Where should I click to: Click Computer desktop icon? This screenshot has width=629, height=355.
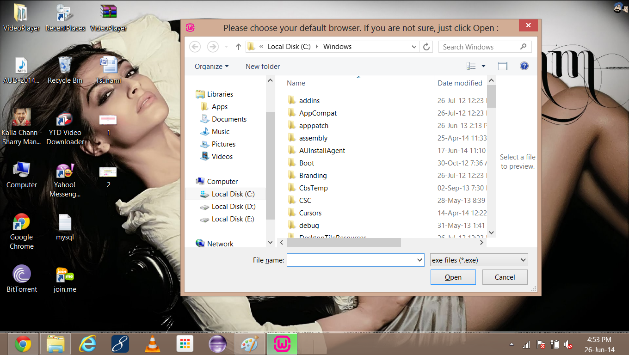[21, 175]
